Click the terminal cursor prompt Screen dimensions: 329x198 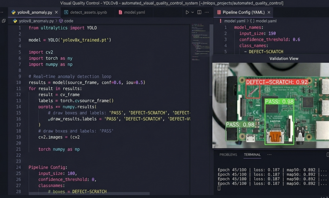pos(219,188)
